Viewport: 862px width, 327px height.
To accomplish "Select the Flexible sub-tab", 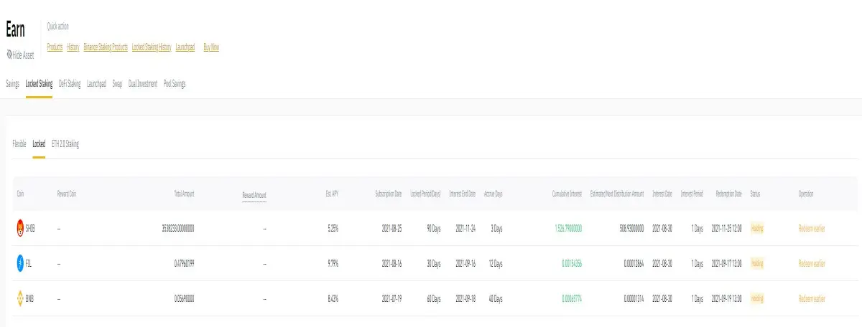I will tap(19, 144).
